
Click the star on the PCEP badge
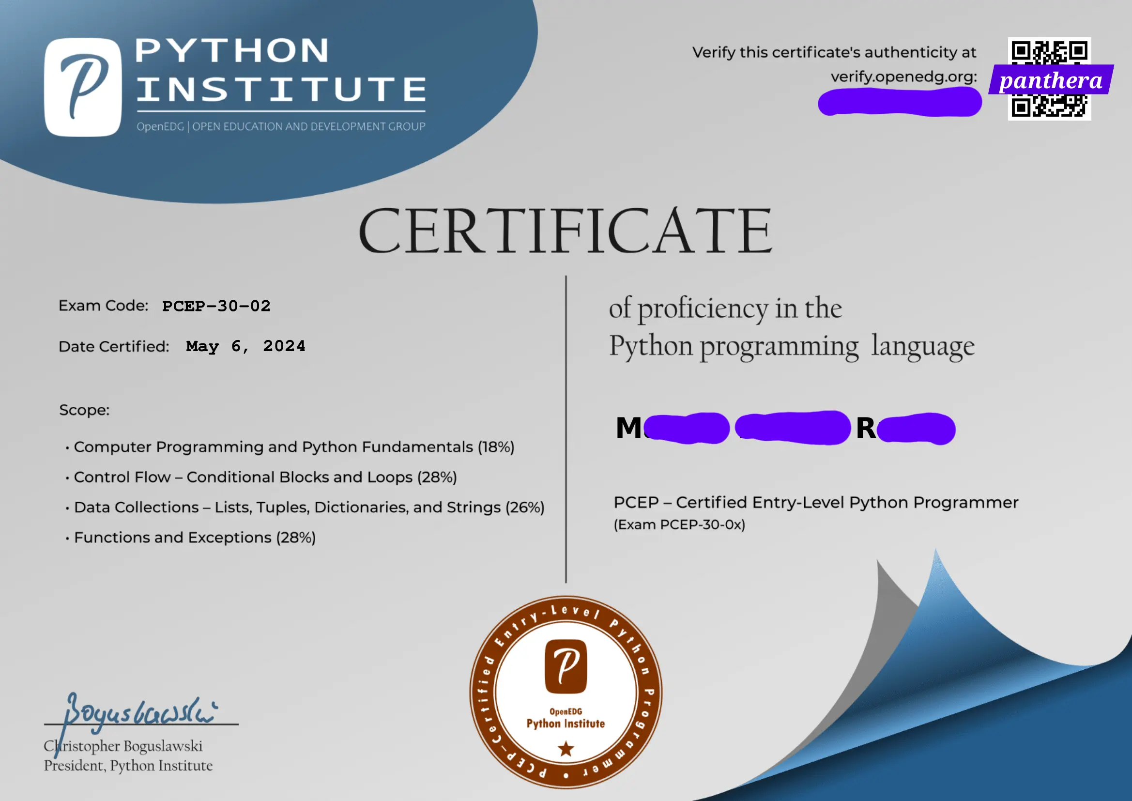pos(566,749)
